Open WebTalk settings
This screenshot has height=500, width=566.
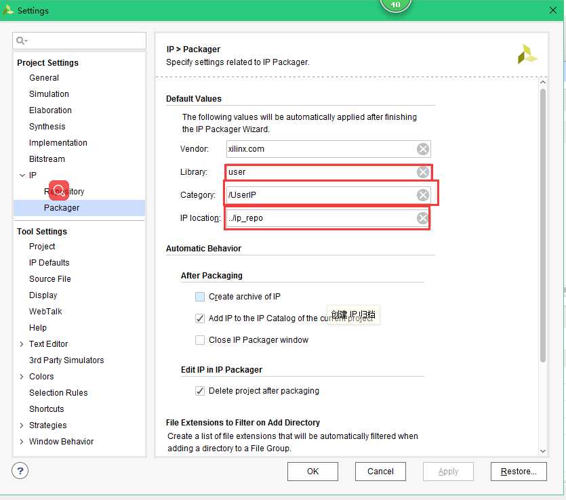coord(45,312)
